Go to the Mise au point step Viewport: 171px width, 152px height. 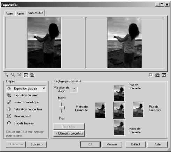tap(22, 116)
